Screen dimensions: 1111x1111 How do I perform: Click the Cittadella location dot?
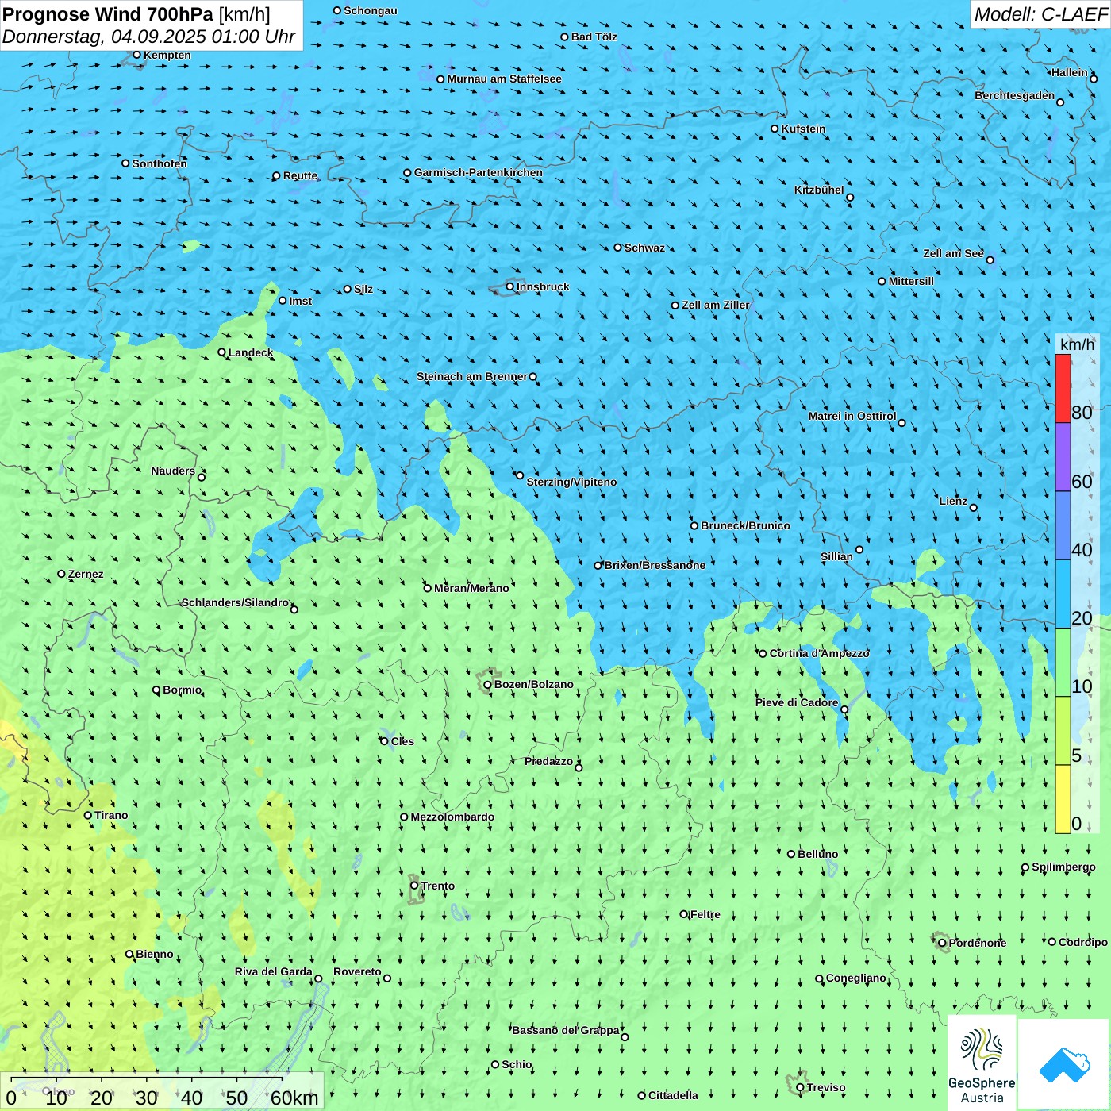(x=641, y=1095)
